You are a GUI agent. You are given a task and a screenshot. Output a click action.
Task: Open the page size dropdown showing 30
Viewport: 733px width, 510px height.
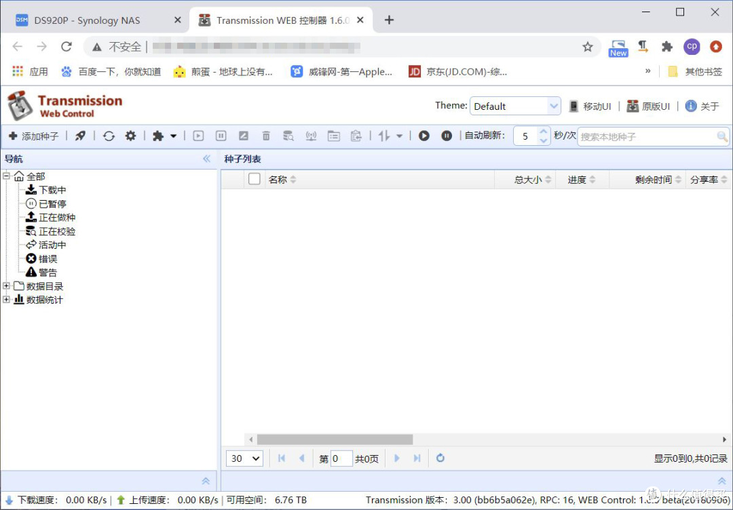(244, 458)
